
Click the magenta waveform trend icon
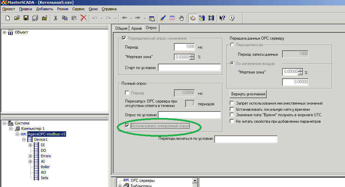(x=172, y=18)
